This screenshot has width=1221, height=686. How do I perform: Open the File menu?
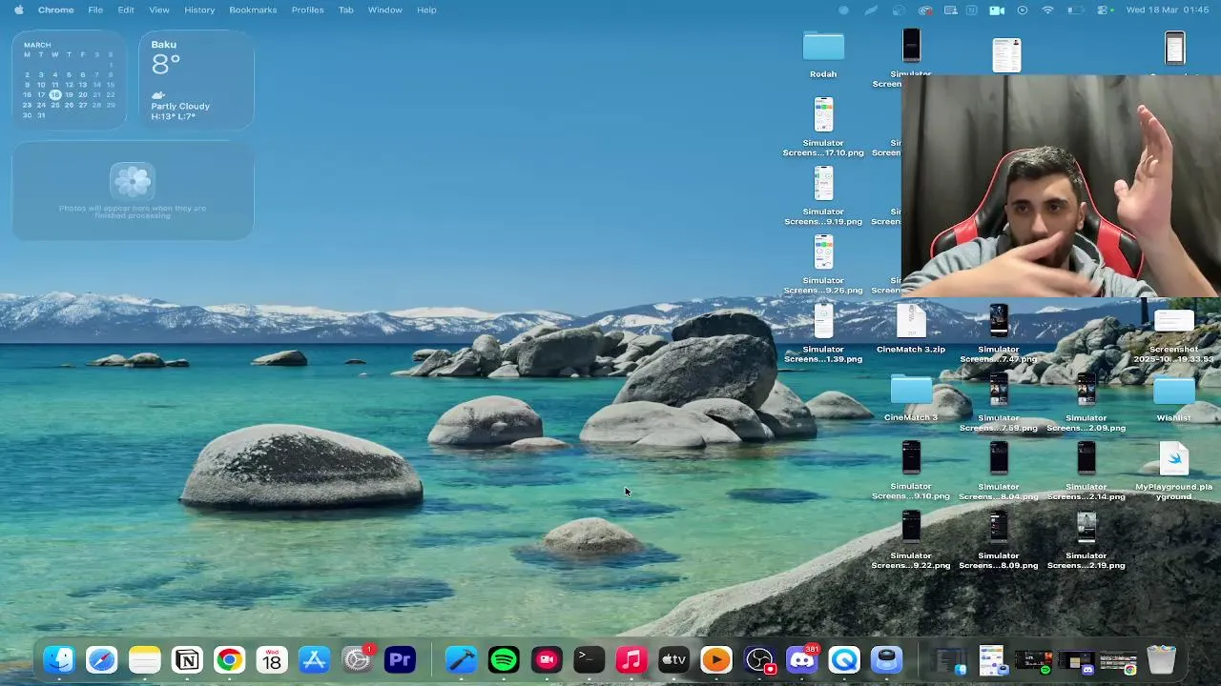coord(95,10)
